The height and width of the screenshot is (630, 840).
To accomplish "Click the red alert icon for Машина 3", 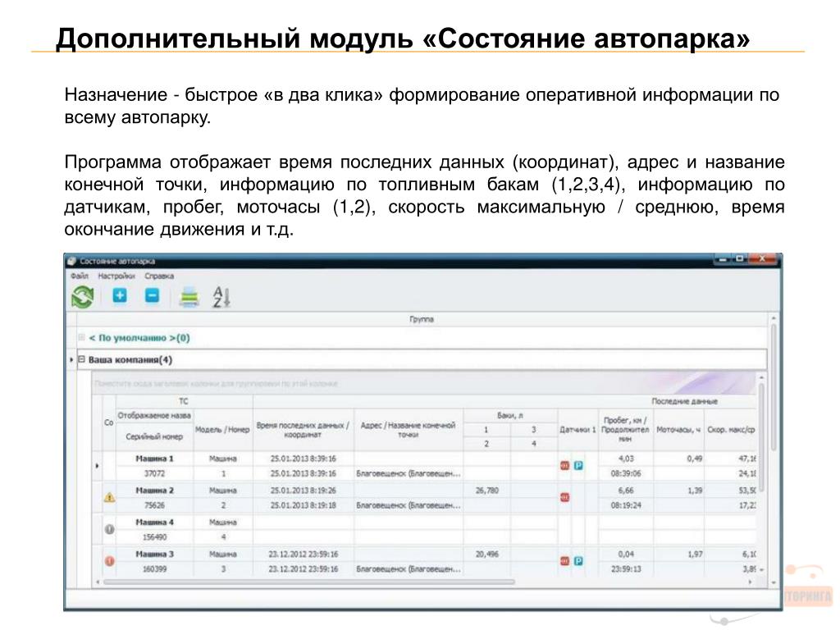I will point(109,561).
